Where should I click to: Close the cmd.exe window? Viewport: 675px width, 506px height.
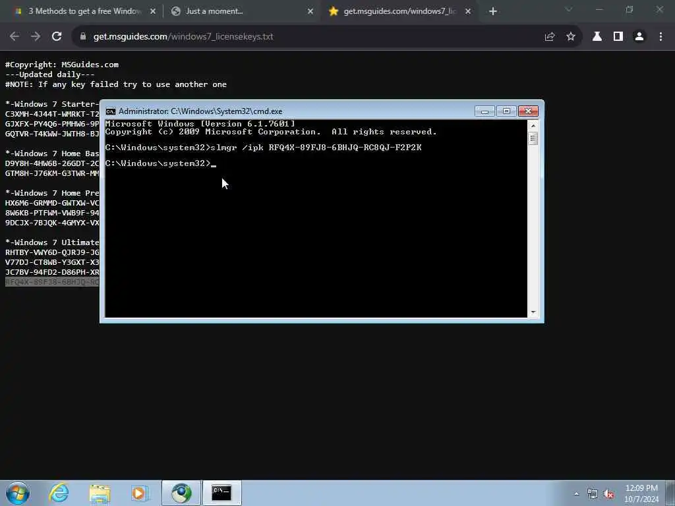(528, 111)
